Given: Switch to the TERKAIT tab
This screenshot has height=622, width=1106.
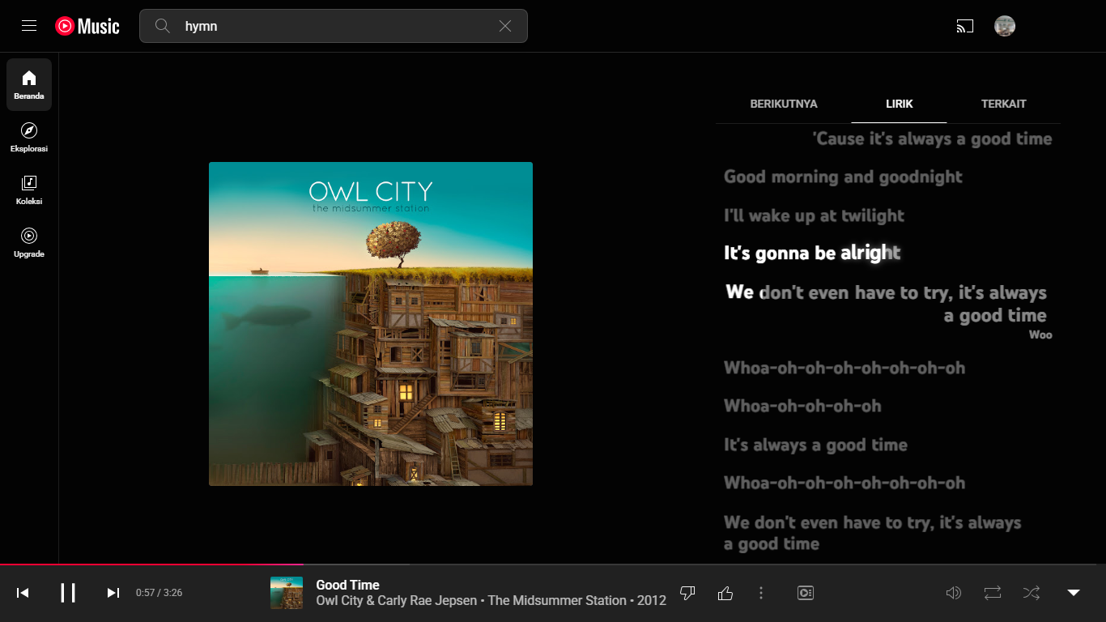Looking at the screenshot, I should 1003,104.
